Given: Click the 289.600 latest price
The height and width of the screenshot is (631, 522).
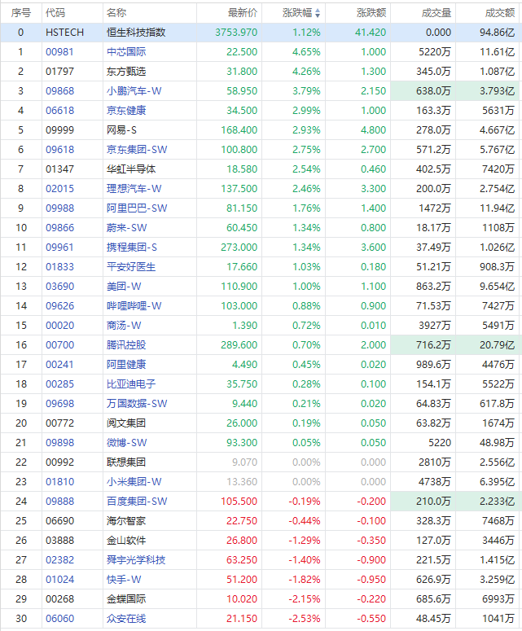Looking at the screenshot, I should [x=239, y=345].
